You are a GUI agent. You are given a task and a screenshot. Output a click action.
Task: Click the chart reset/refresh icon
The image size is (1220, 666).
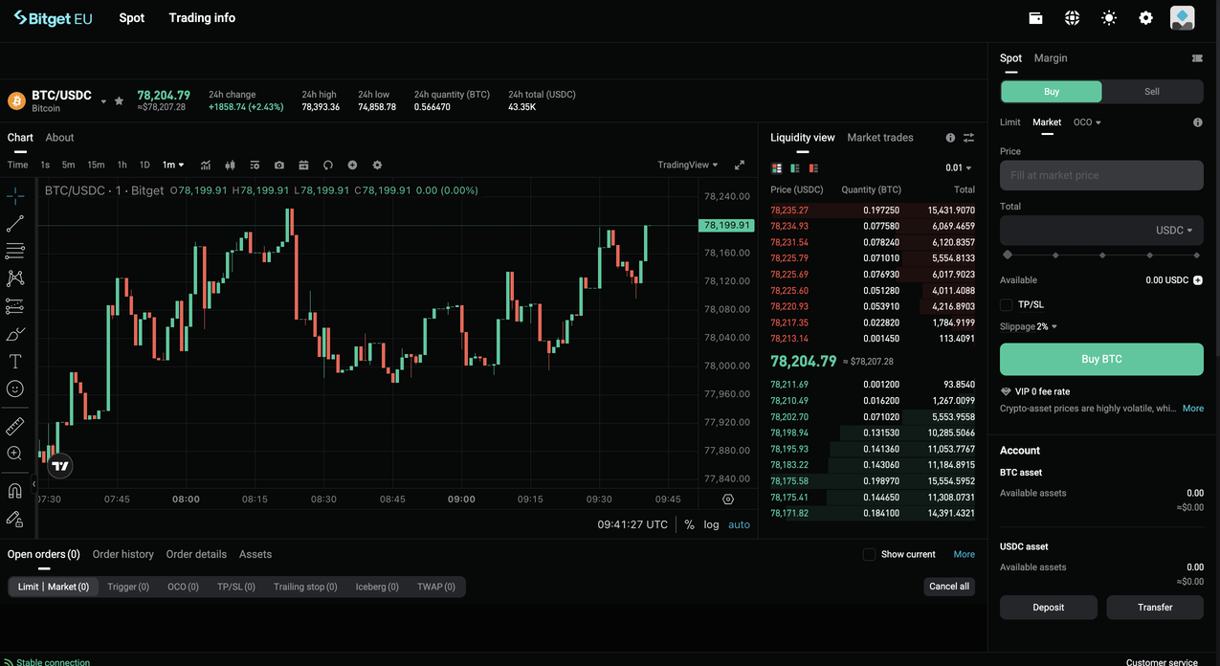pyautogui.click(x=328, y=165)
